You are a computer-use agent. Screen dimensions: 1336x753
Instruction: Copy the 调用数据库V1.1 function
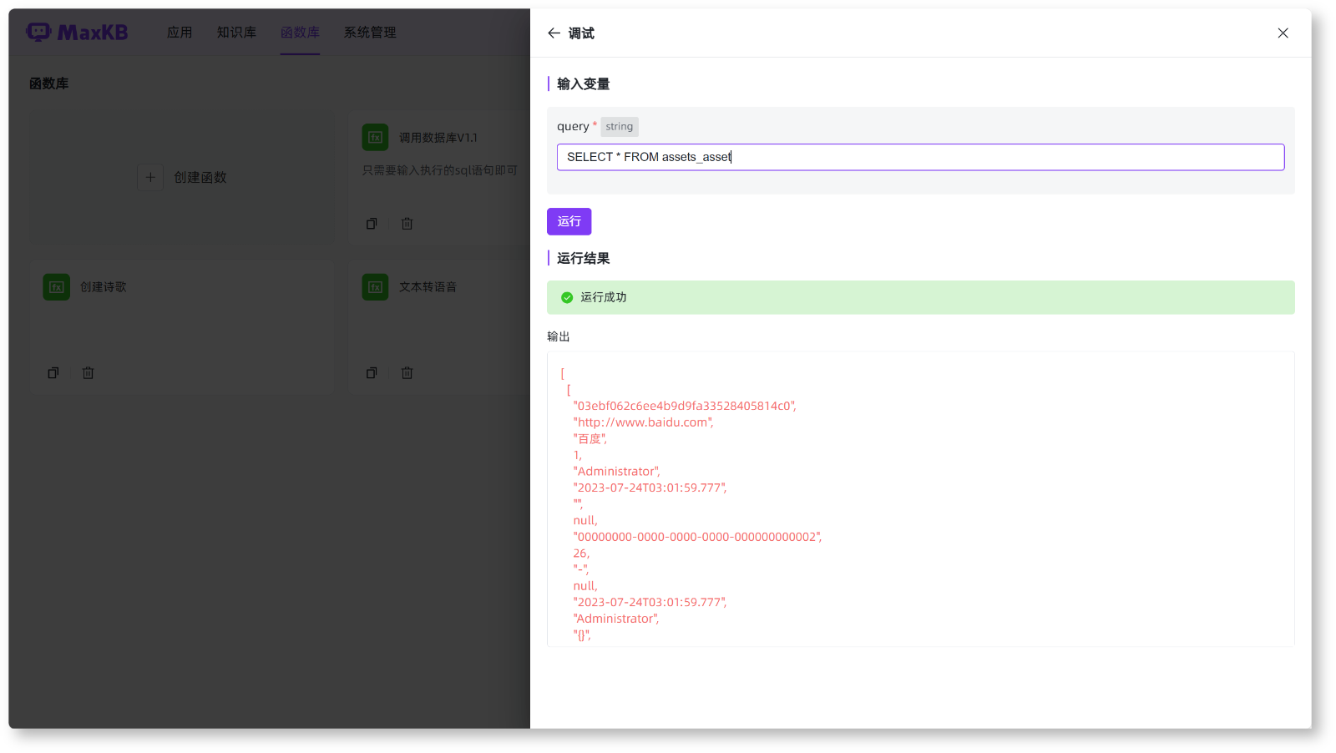[x=372, y=223]
